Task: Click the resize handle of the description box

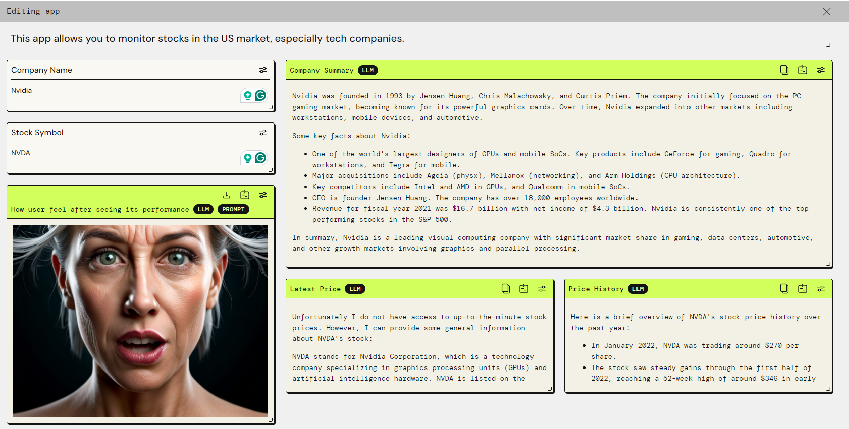Action: coord(828,45)
